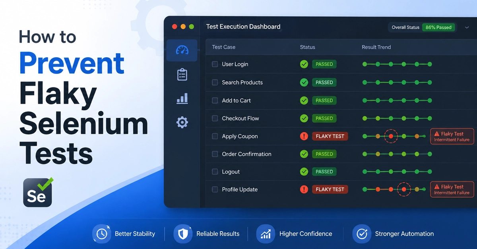The height and width of the screenshot is (249, 477).
Task: Click the FLAKY TEST badge for Profile Update
Action: [330, 189]
